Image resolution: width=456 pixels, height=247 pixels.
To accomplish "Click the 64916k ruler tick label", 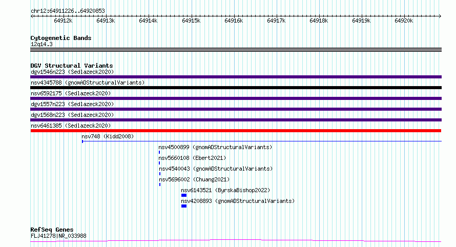I will coord(234,20).
